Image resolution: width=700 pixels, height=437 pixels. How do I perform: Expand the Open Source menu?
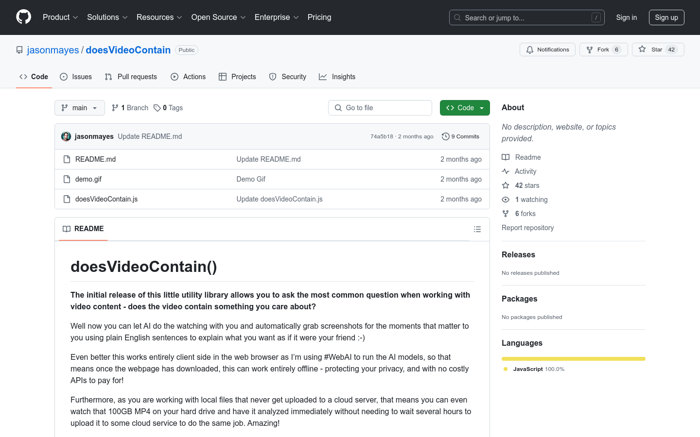[x=218, y=17]
